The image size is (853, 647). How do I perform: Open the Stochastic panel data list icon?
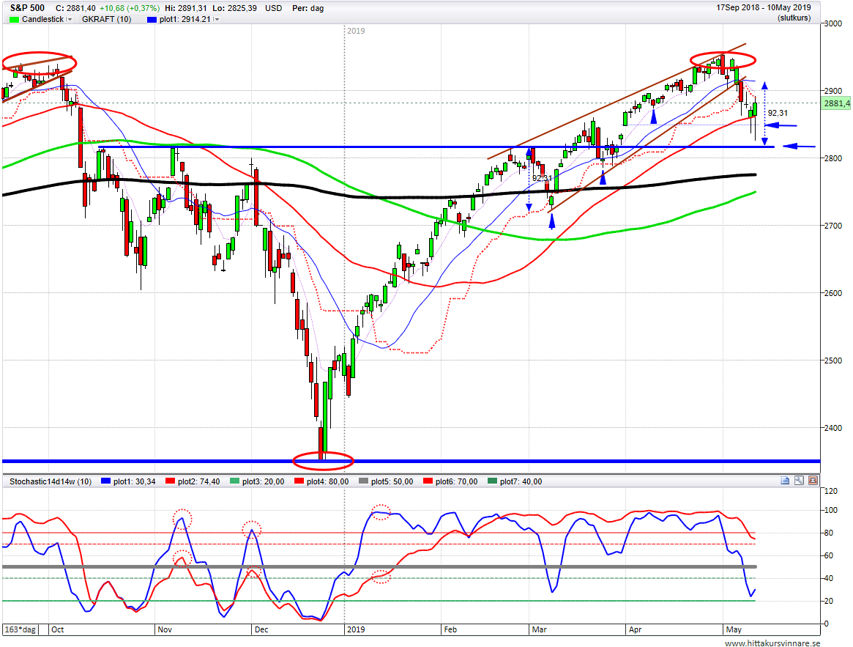tap(785, 481)
